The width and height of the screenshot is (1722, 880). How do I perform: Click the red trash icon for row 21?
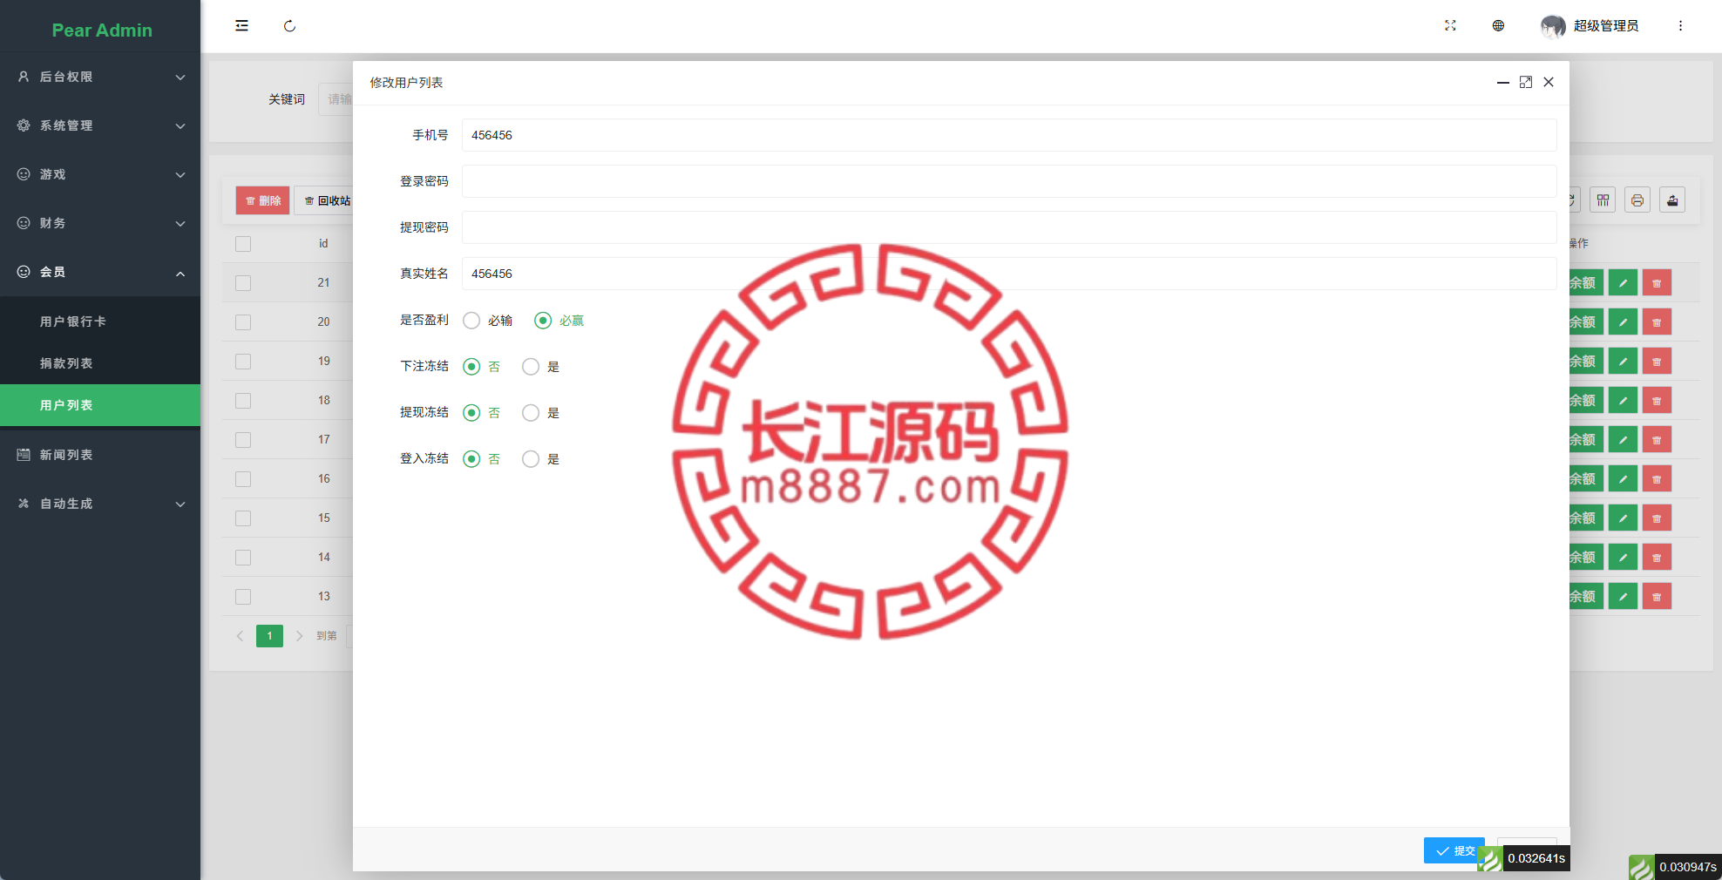(1657, 283)
